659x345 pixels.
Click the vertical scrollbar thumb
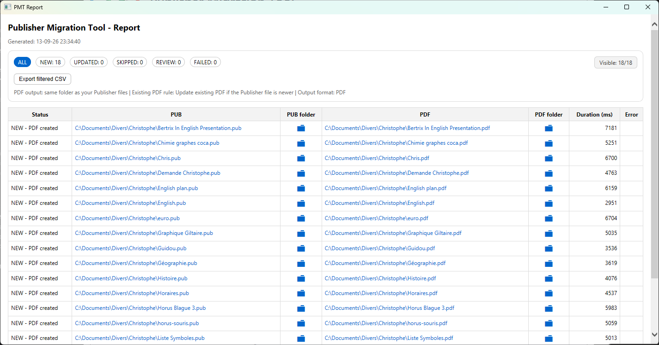(x=654, y=155)
